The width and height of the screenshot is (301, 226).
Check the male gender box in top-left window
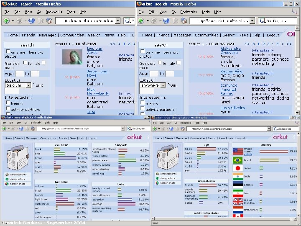point(44,62)
